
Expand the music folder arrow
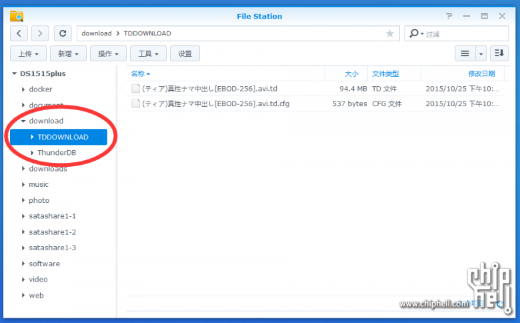[x=23, y=184]
